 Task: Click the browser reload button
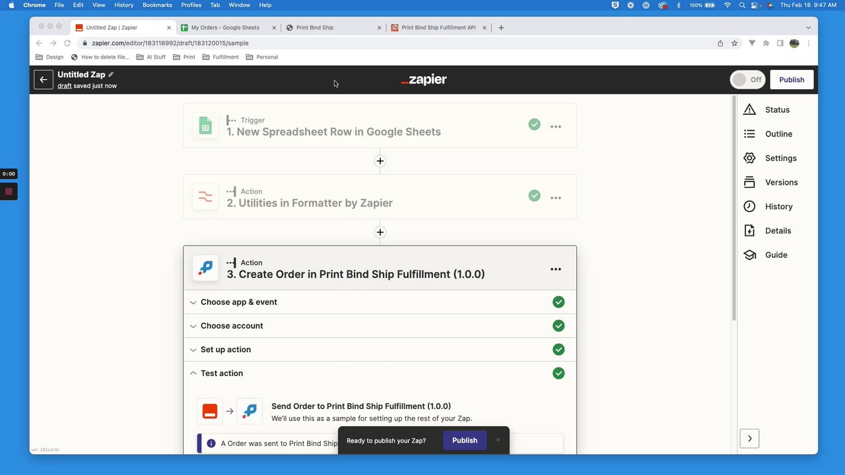(67, 43)
